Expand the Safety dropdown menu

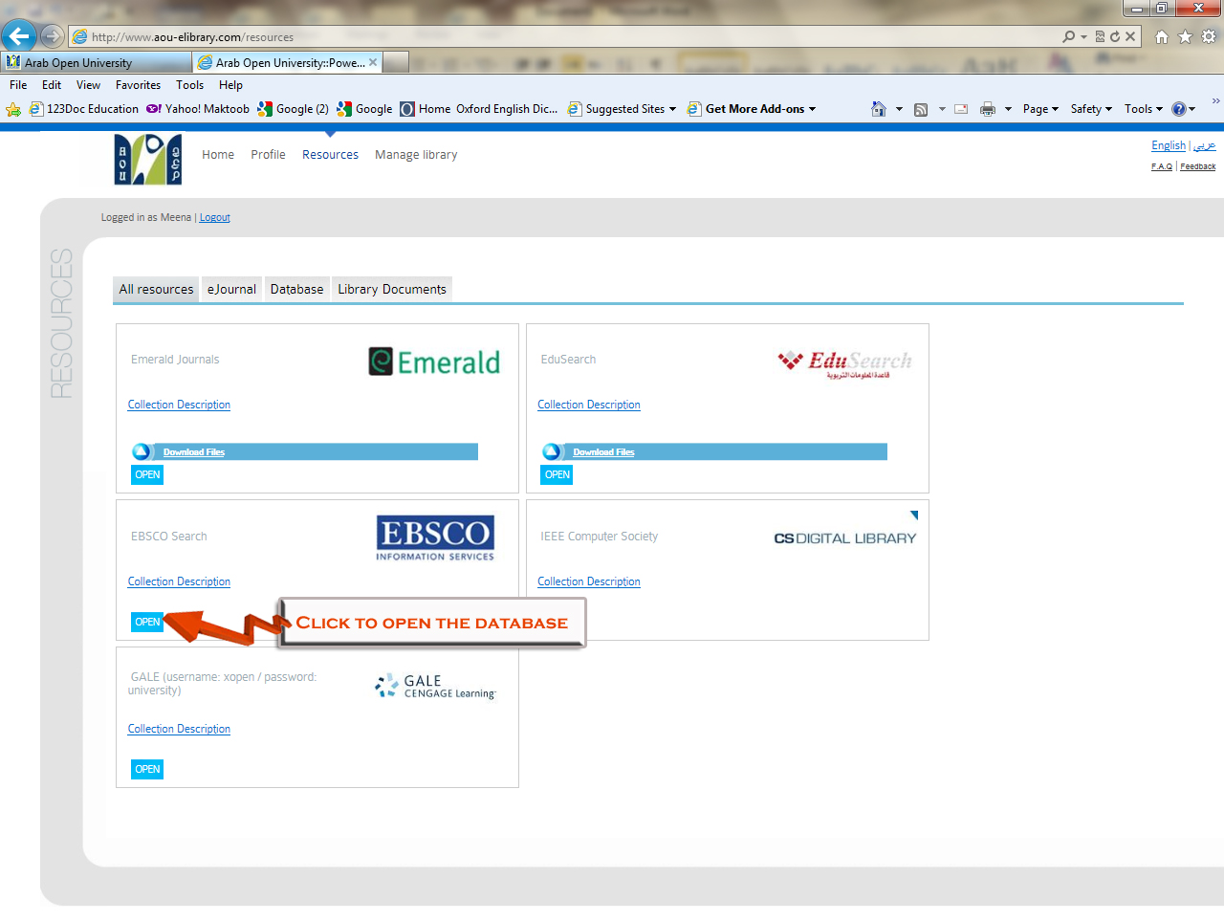[1091, 109]
